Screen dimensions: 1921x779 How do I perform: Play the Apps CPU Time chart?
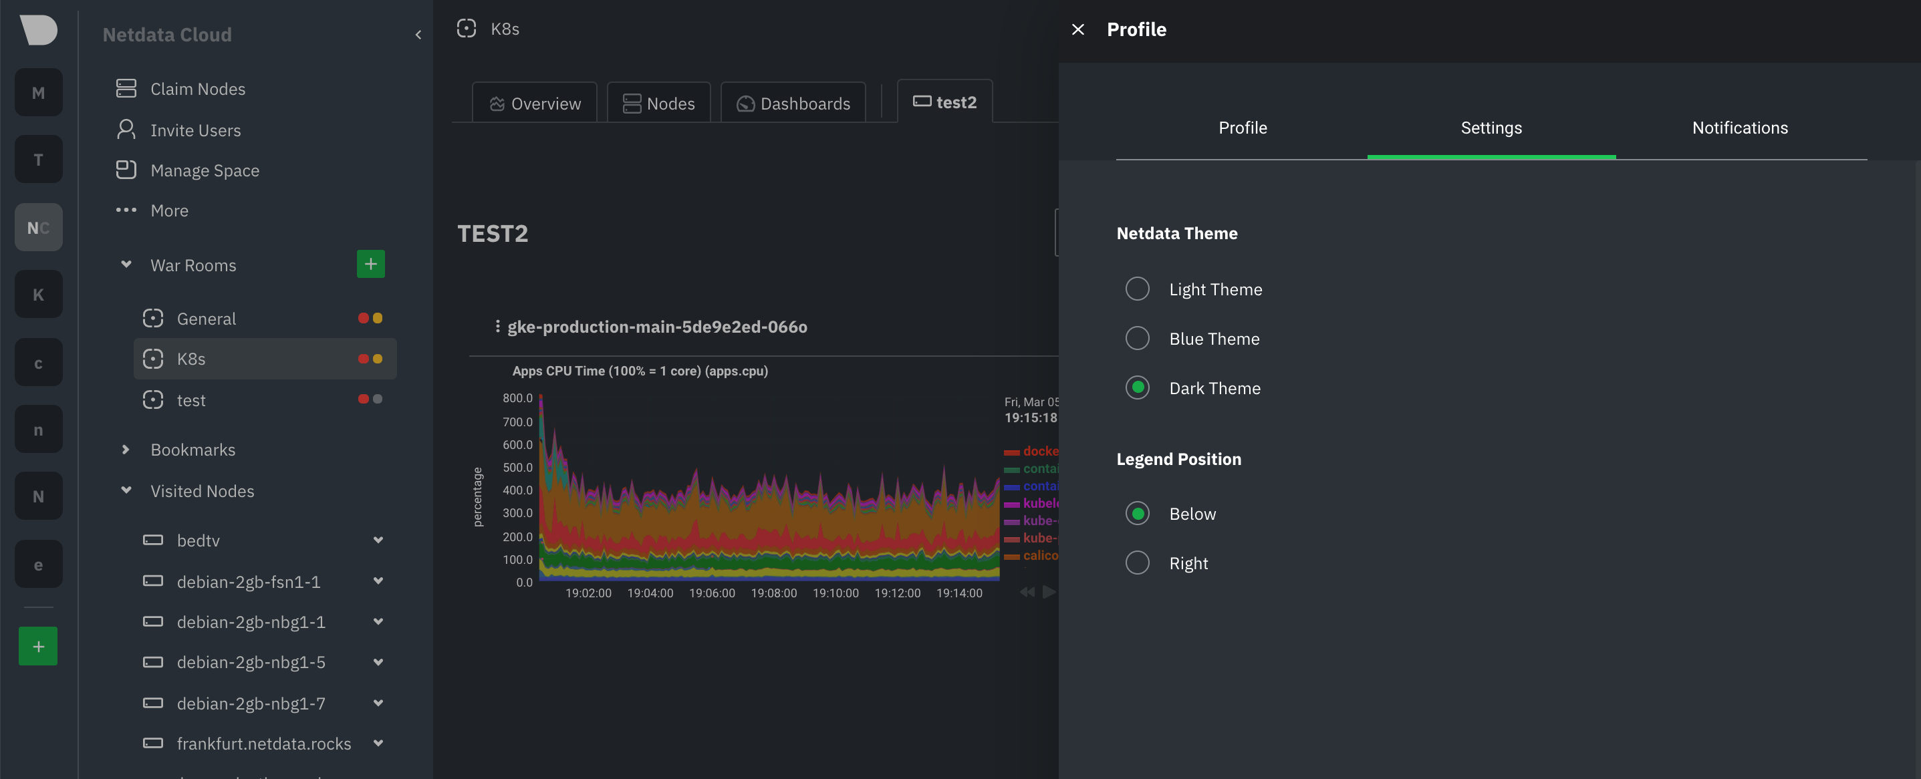click(x=1049, y=592)
